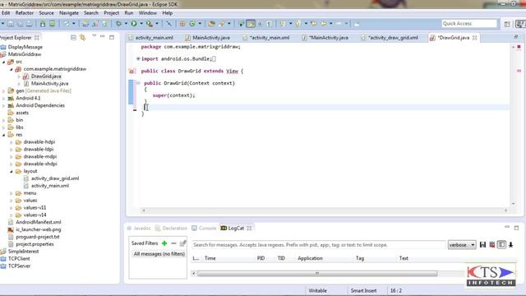The image size is (526, 296).
Task: Click the Quick Access search field
Action: 469,24
